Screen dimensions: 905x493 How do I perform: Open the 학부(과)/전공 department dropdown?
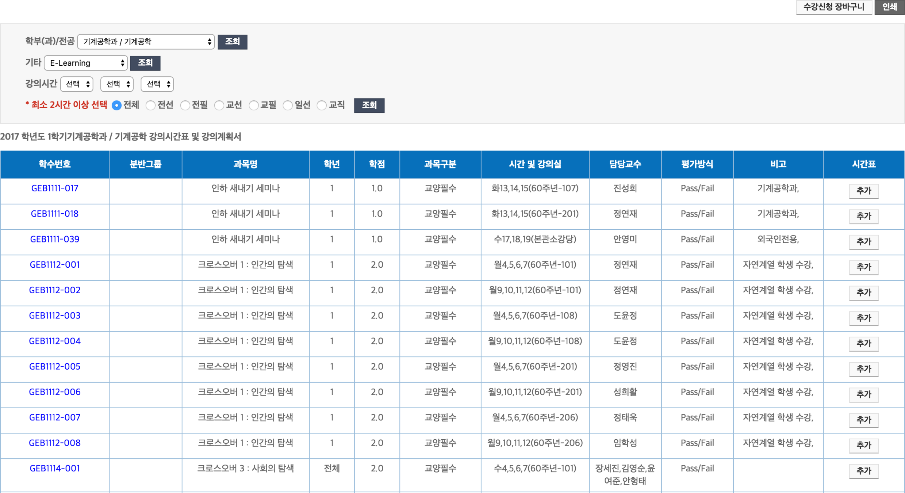tap(146, 42)
